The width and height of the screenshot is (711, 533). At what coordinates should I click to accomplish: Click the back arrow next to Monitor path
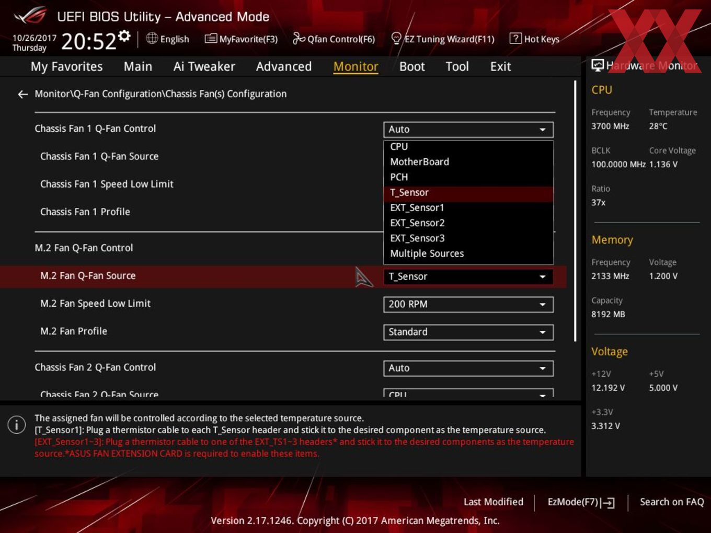point(22,94)
